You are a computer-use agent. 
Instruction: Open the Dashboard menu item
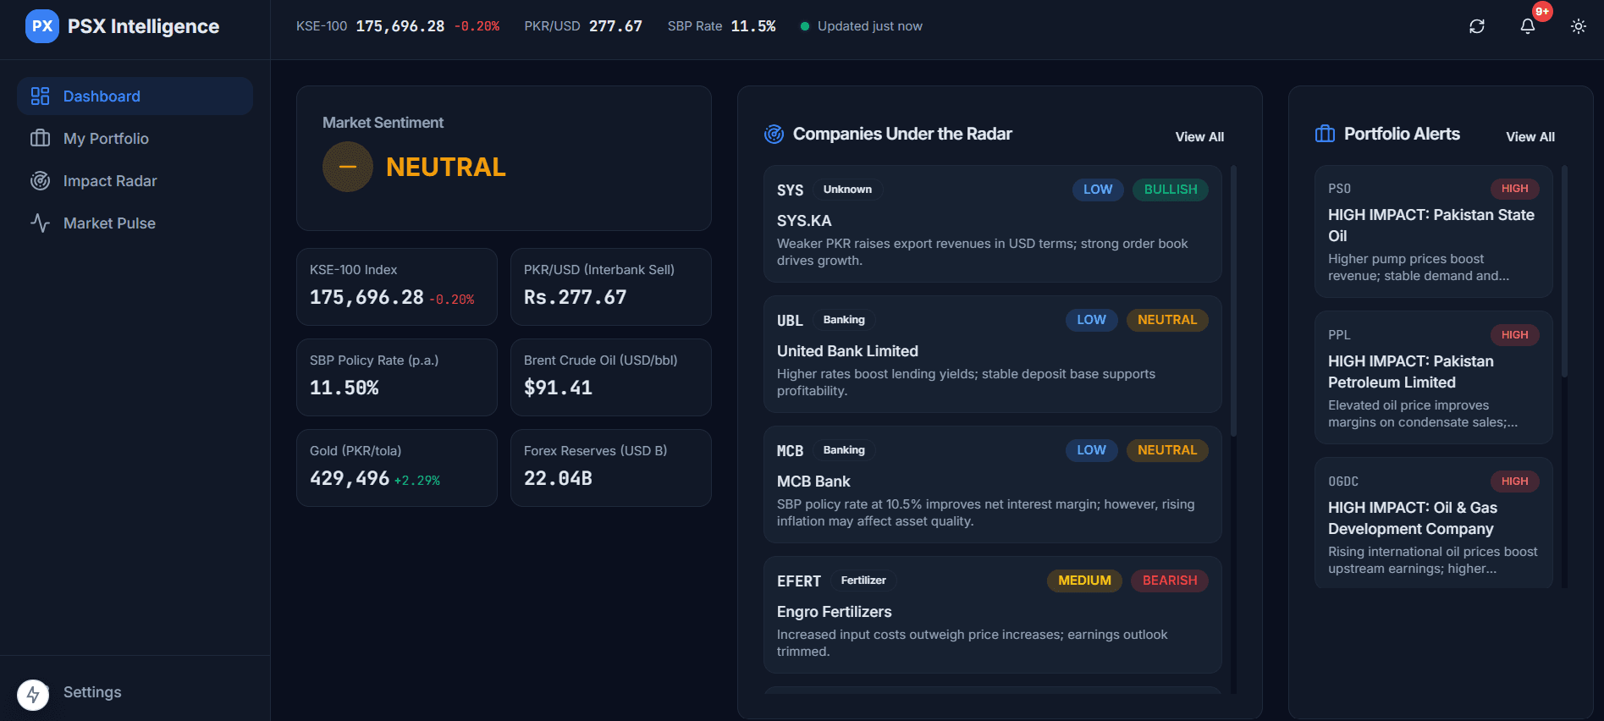[x=135, y=96]
